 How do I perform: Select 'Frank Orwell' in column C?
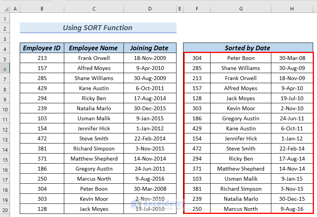(94, 58)
